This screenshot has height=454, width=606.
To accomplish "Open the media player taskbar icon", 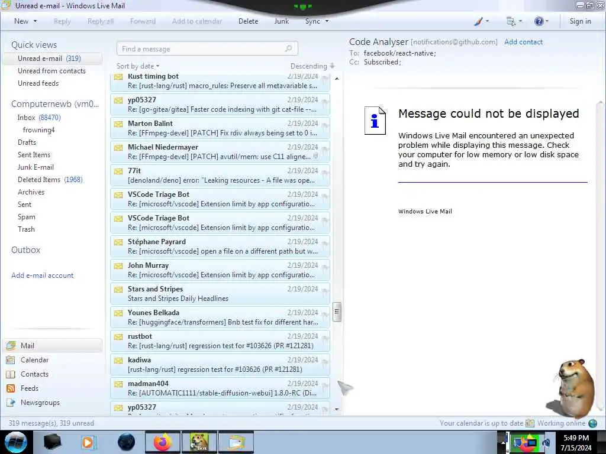I will tap(88, 442).
